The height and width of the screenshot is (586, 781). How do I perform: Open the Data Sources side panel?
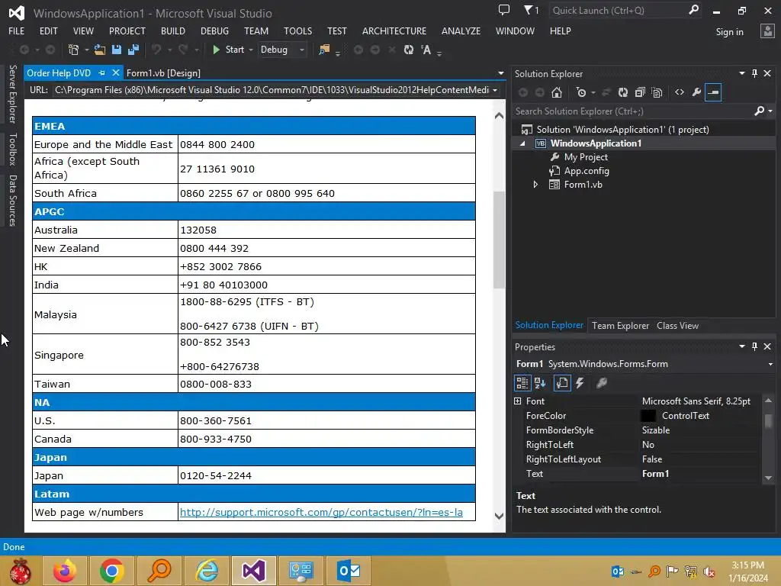click(13, 201)
